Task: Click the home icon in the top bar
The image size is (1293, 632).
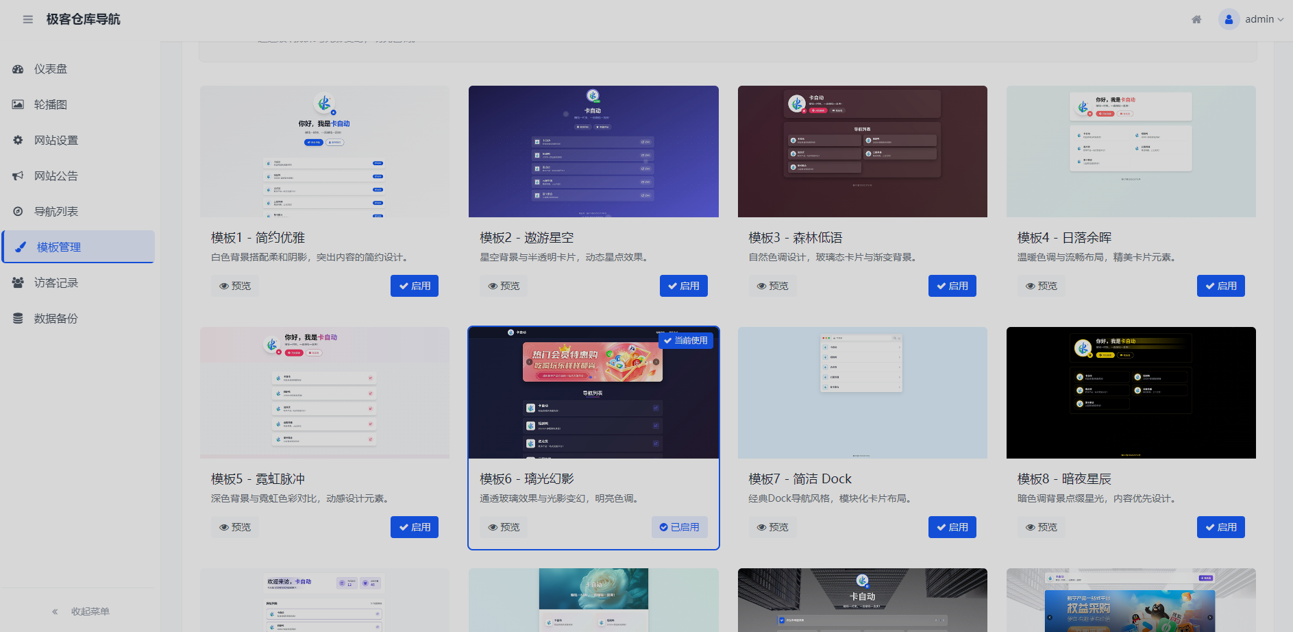Action: pyautogui.click(x=1196, y=19)
